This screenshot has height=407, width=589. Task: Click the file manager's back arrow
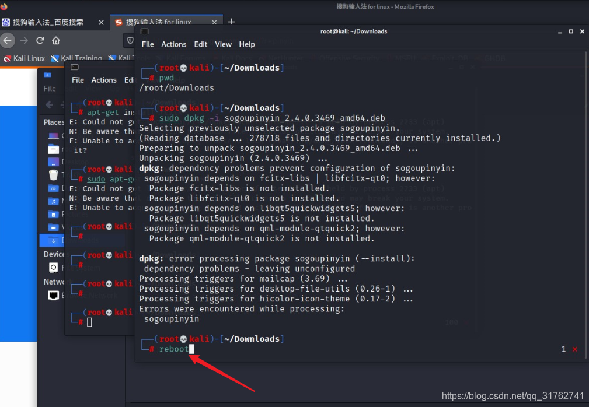click(x=49, y=104)
